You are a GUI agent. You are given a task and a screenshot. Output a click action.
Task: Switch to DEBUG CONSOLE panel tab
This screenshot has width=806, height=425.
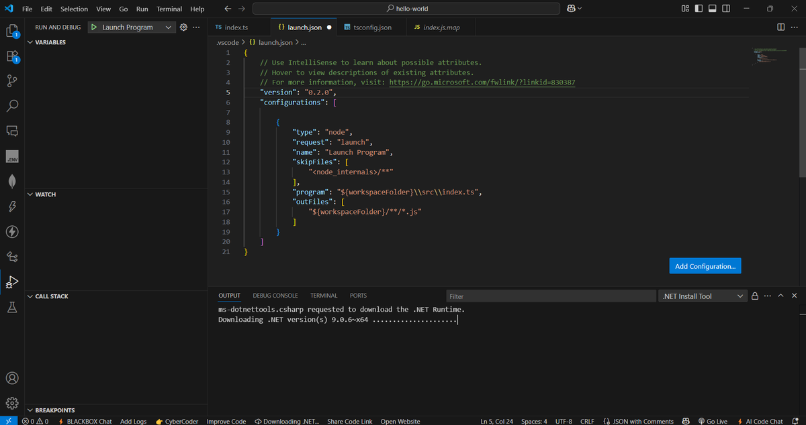tap(275, 296)
